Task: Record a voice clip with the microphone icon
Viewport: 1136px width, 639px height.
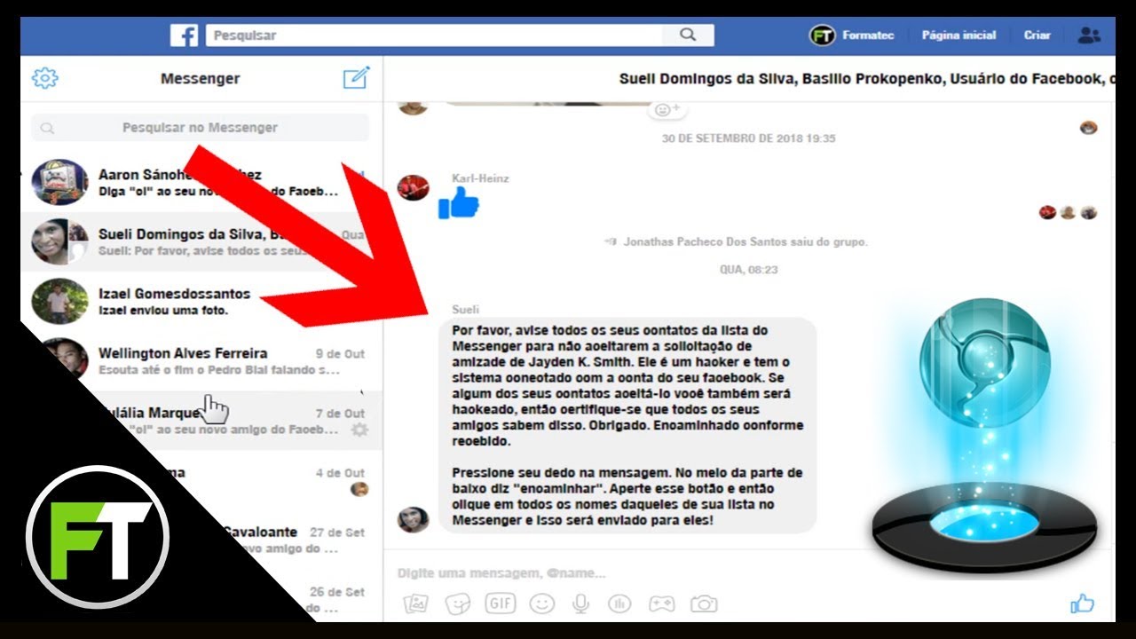Action: 581,603
